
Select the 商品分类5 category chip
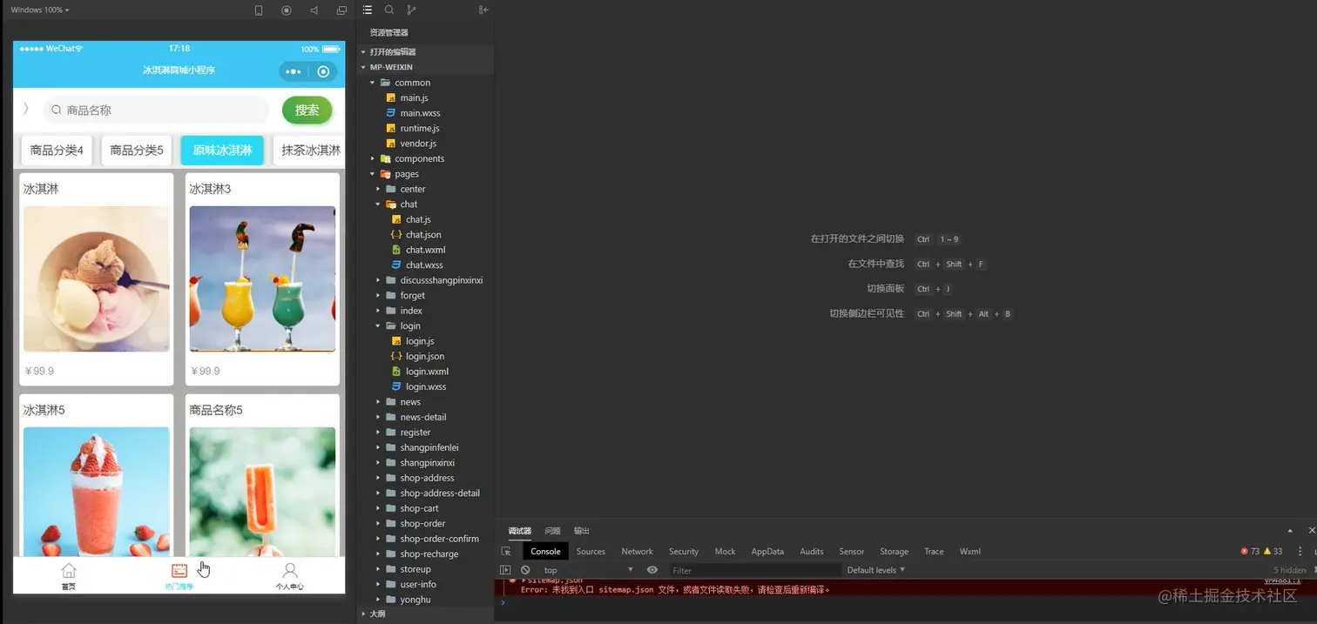pyautogui.click(x=136, y=151)
